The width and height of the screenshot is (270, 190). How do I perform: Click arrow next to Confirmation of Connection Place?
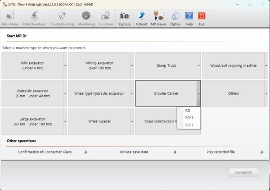85,152
